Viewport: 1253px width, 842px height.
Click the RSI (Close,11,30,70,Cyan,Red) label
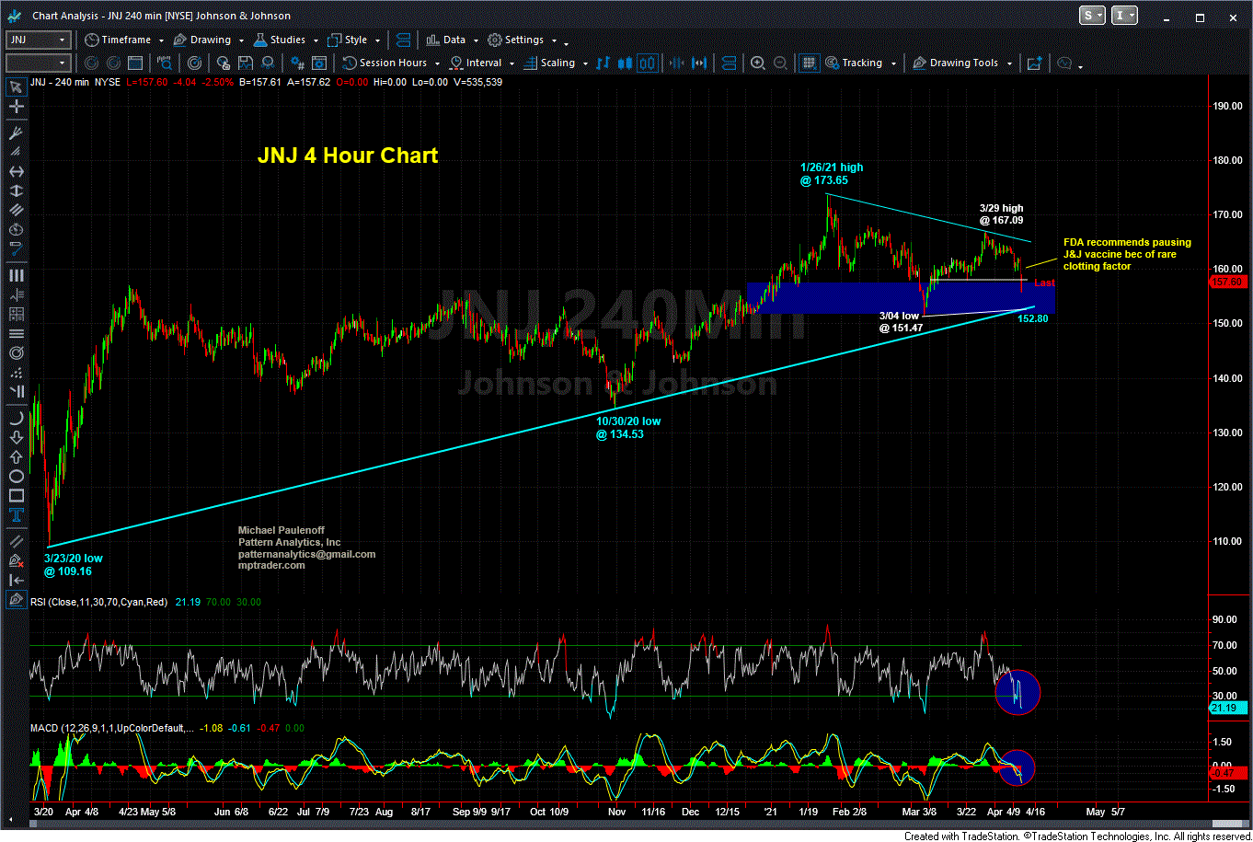(99, 602)
